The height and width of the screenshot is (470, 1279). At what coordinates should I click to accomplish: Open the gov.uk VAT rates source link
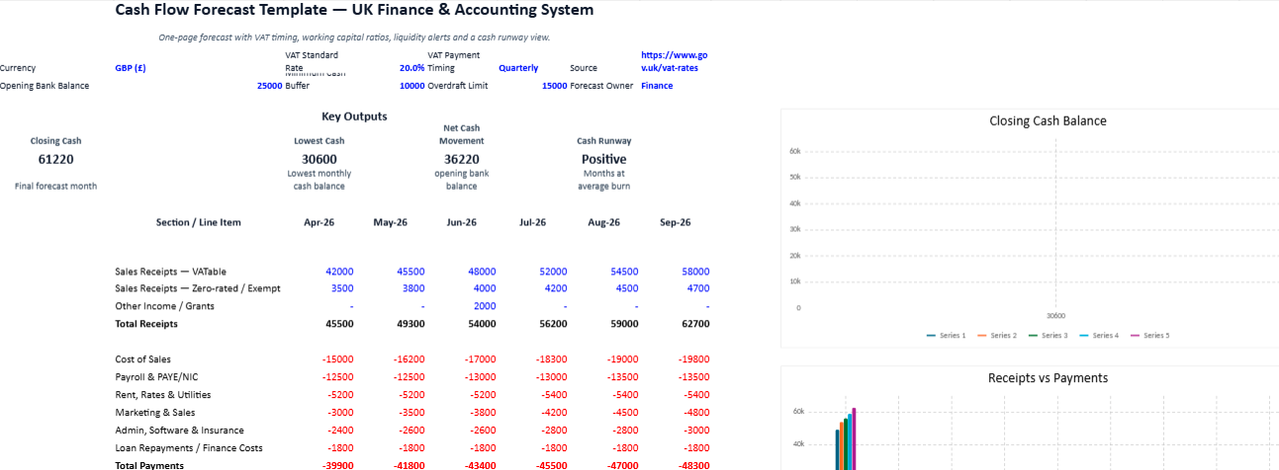tap(674, 61)
